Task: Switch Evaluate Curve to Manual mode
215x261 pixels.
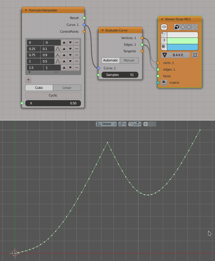Action: 129,60
